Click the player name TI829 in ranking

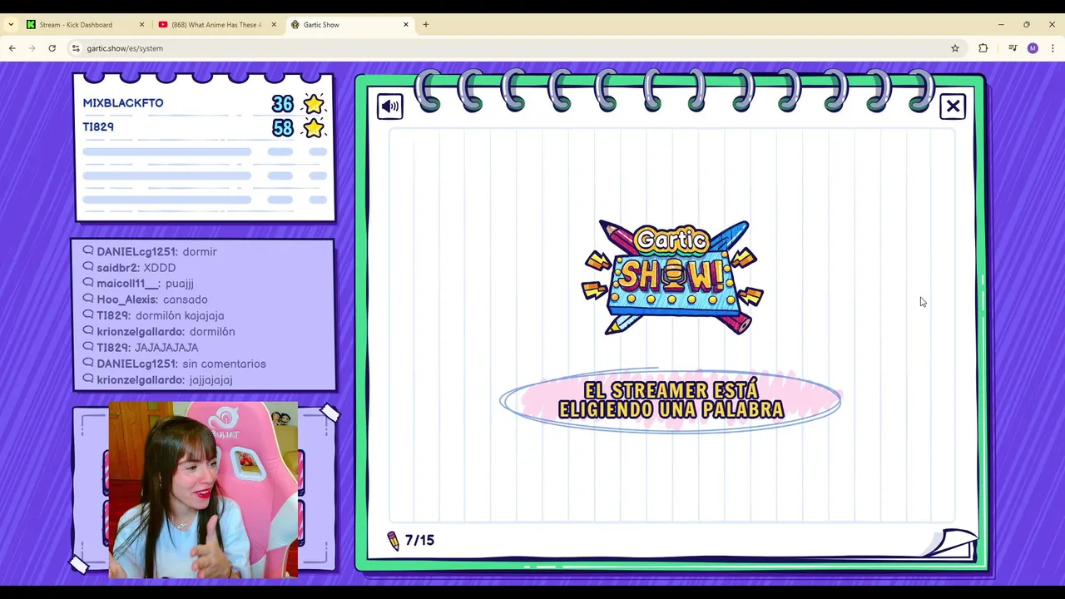tap(98, 127)
